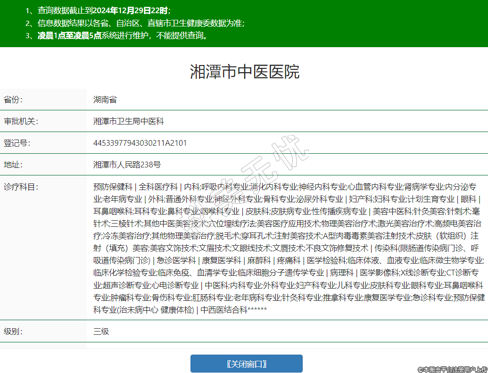
Task: Click the registration number 44533977943030211A2101
Action: [140, 143]
